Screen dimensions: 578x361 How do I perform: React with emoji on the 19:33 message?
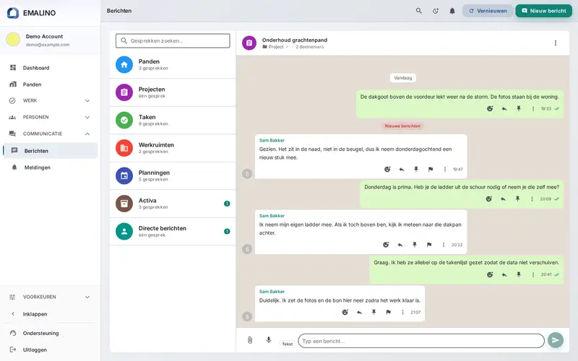click(x=490, y=109)
